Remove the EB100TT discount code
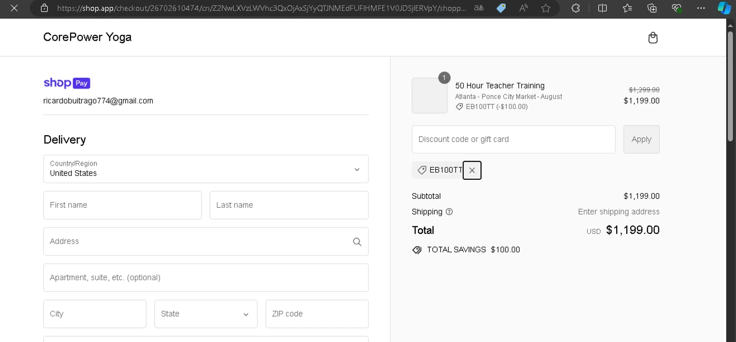This screenshot has width=736, height=342. [x=472, y=171]
